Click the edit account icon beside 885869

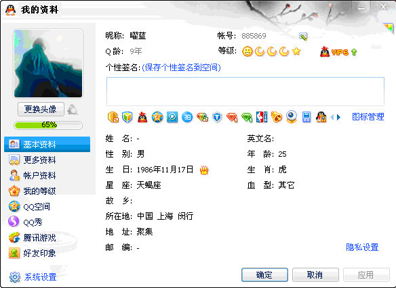coord(303,37)
